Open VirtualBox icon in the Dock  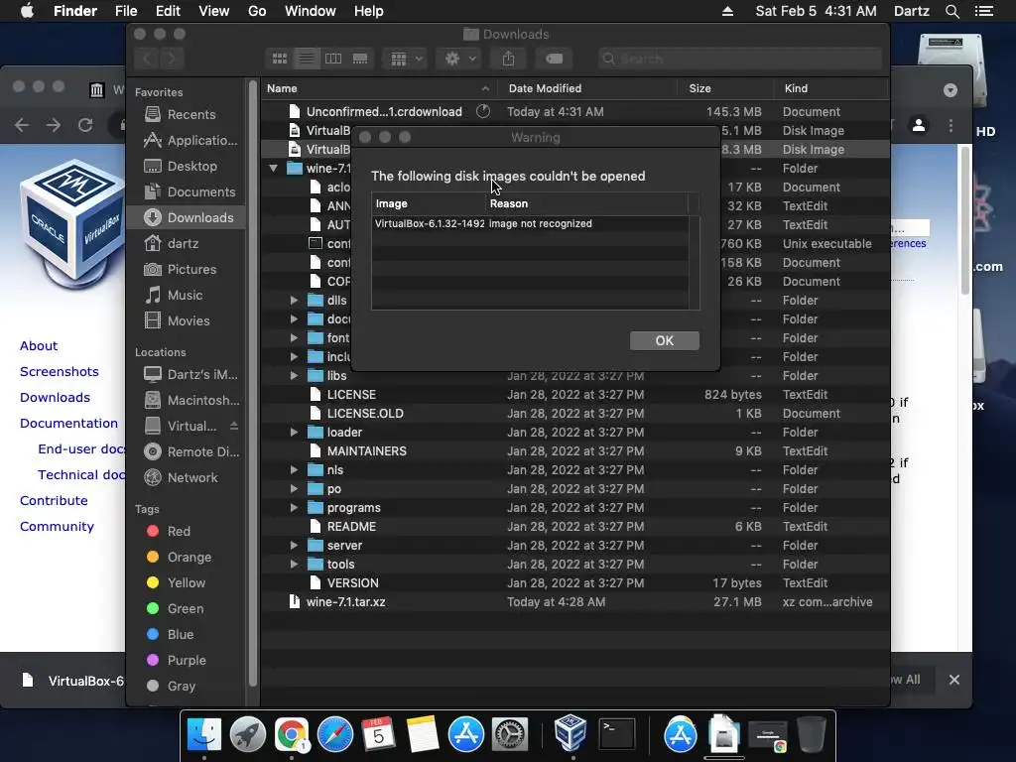tap(571, 733)
